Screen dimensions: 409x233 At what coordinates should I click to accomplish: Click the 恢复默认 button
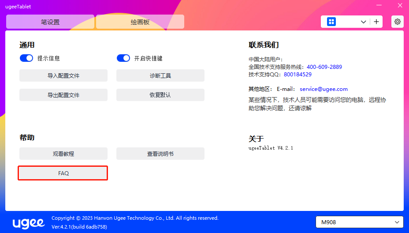click(x=160, y=95)
